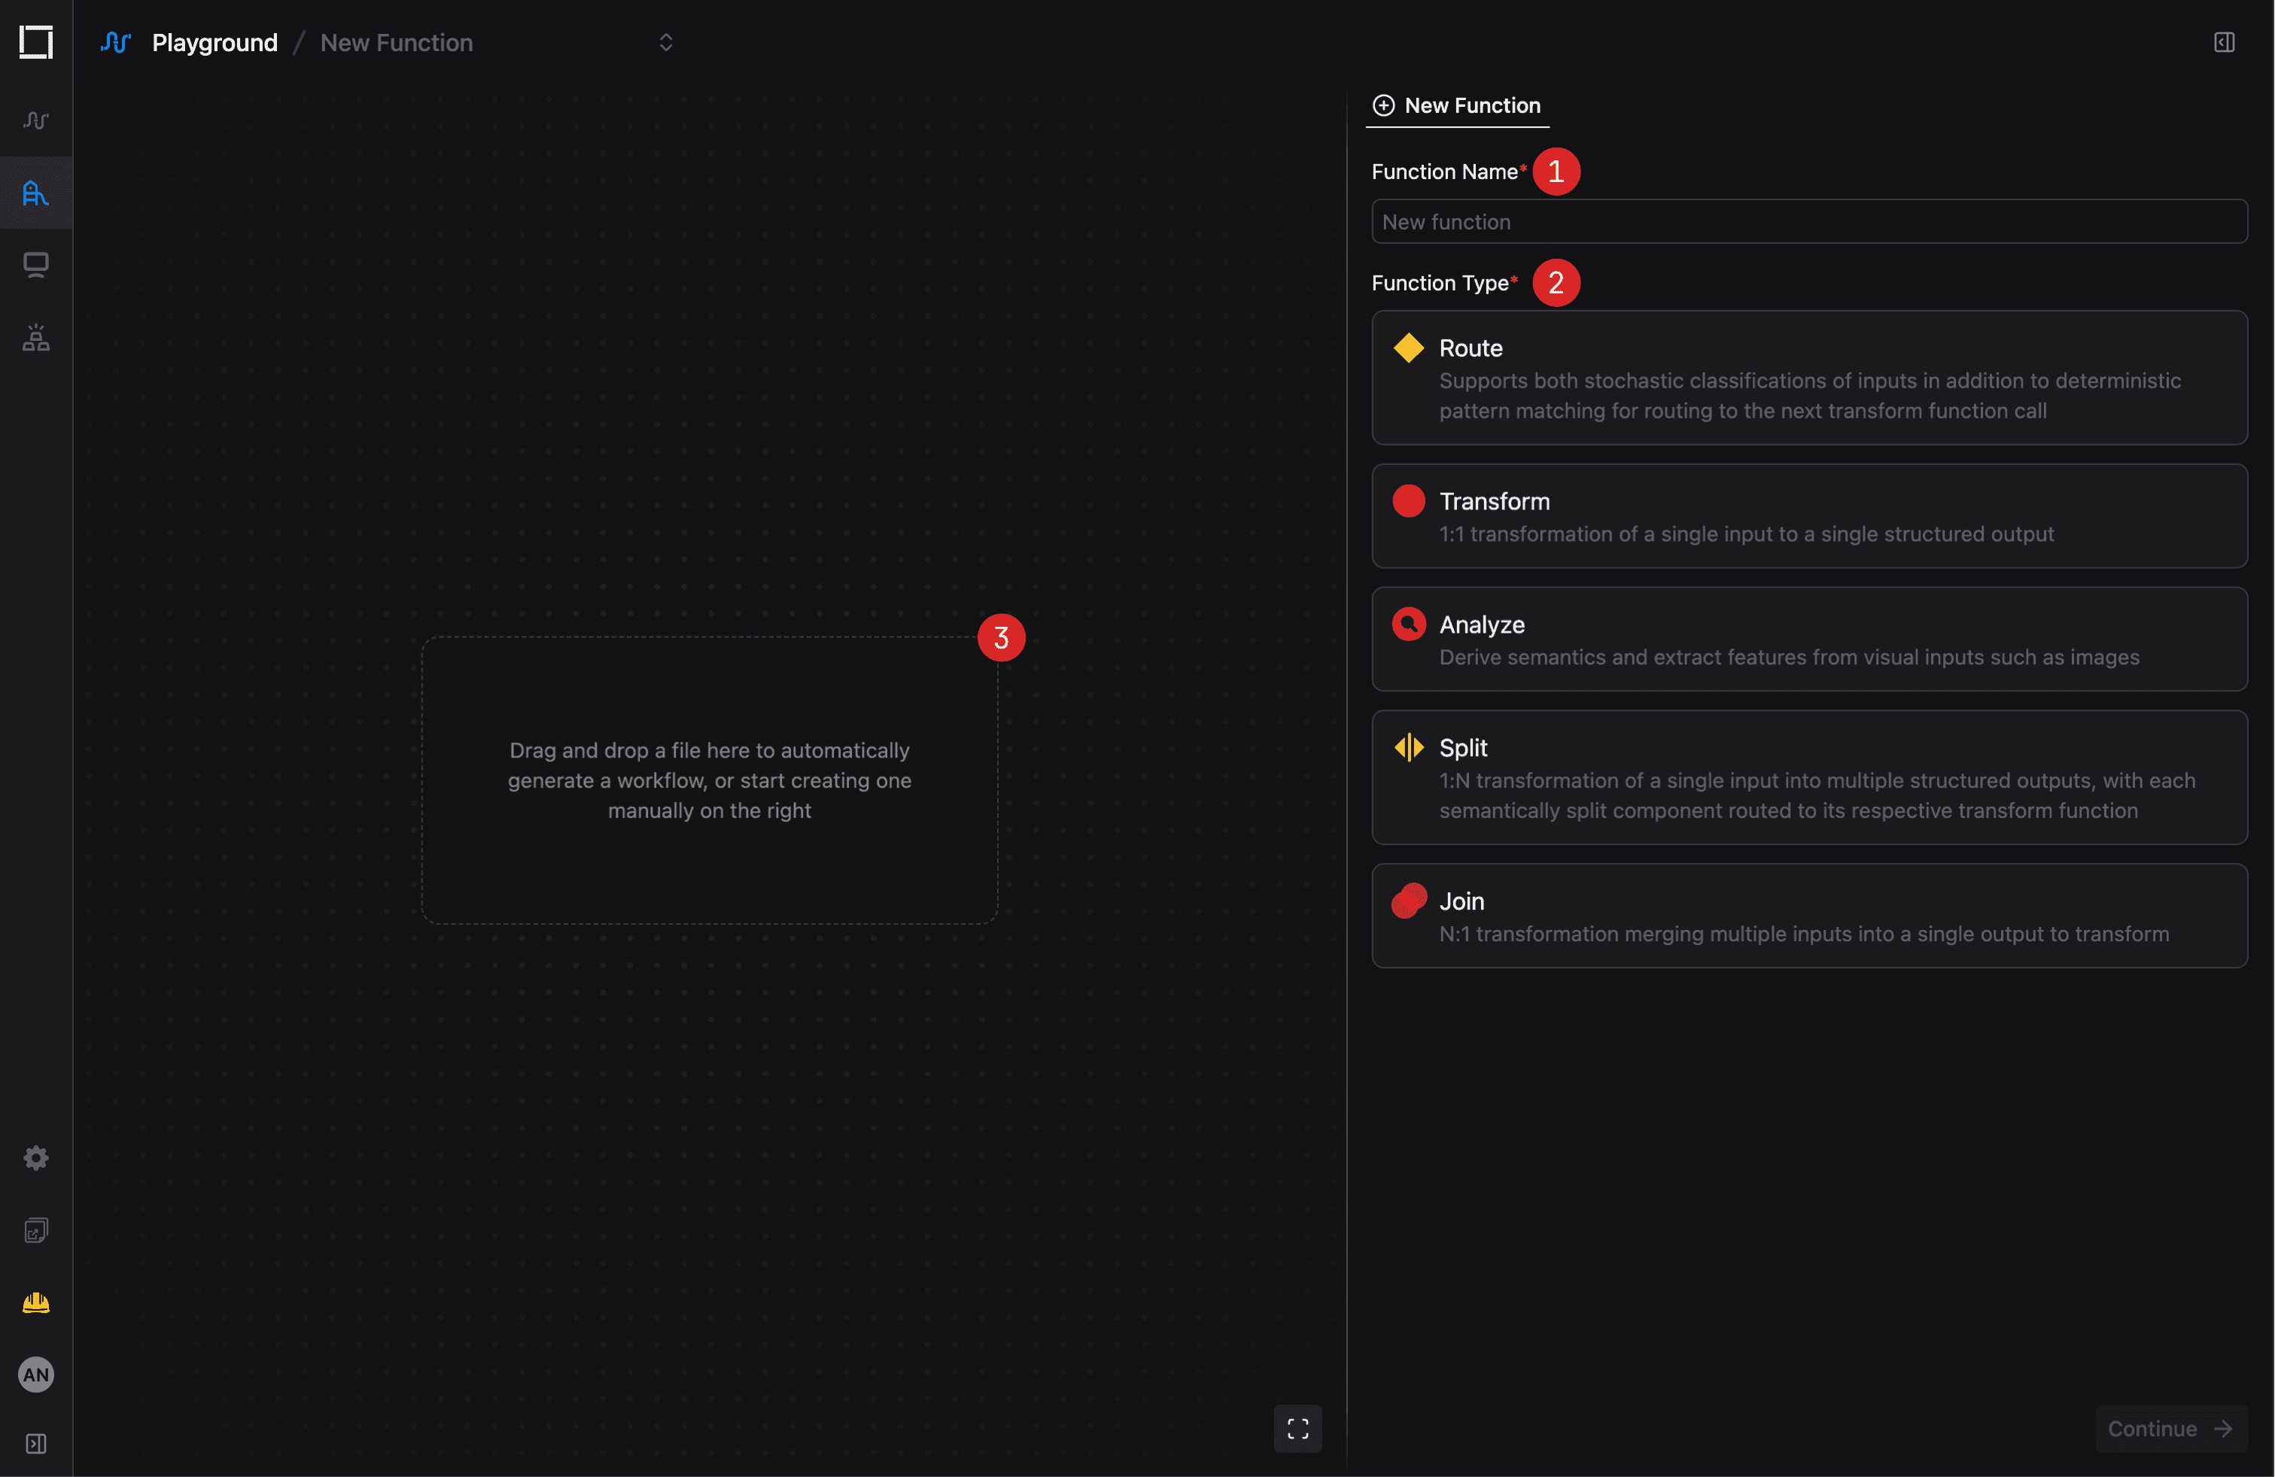Click the external share icon in the sidebar
Viewport: 2275px width, 1477px height.
[35, 1230]
